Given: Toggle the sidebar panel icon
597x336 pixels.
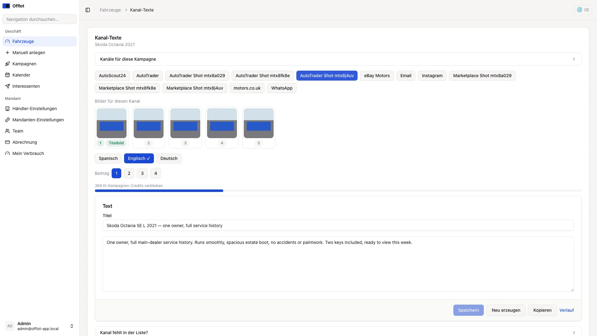Looking at the screenshot, I should tap(88, 10).
